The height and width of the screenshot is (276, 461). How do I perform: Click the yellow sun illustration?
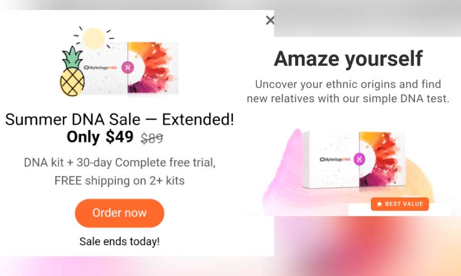[x=93, y=38]
